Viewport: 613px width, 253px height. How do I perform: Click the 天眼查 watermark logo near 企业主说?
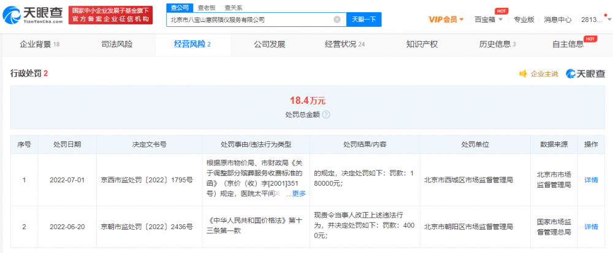[585, 74]
